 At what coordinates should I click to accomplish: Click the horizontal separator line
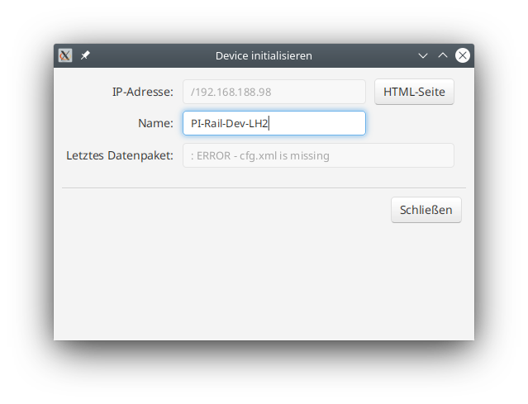264,188
